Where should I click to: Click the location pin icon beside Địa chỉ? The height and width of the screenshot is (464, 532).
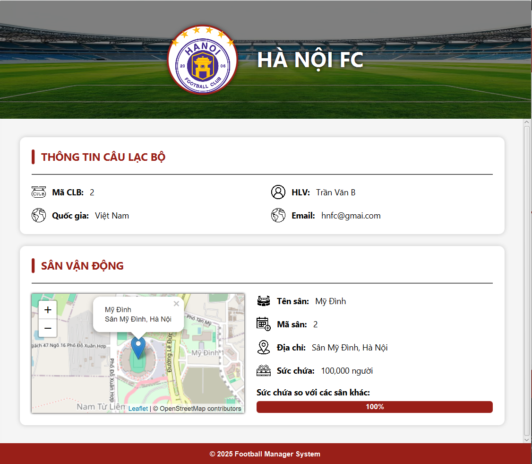tap(264, 348)
